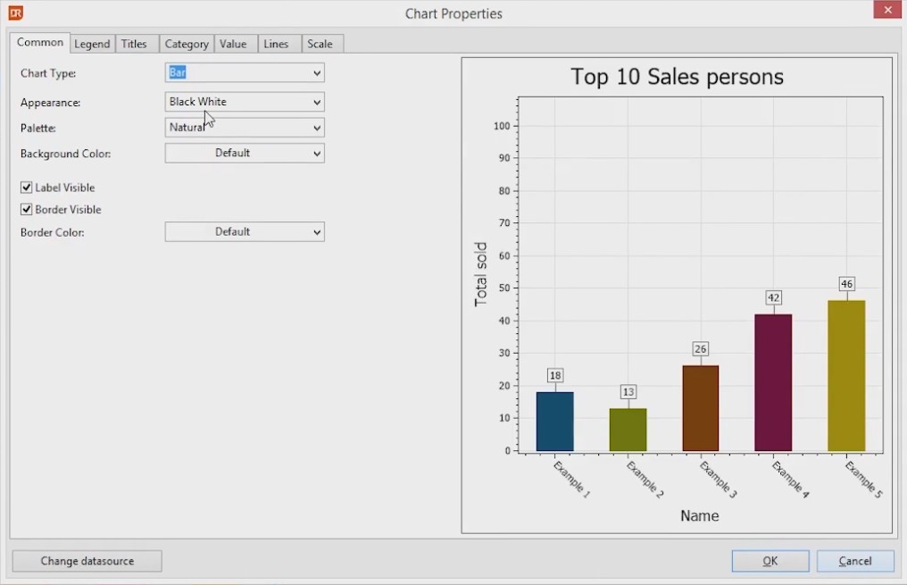The width and height of the screenshot is (907, 585).
Task: Click the Change datasource button
Action: (87, 561)
